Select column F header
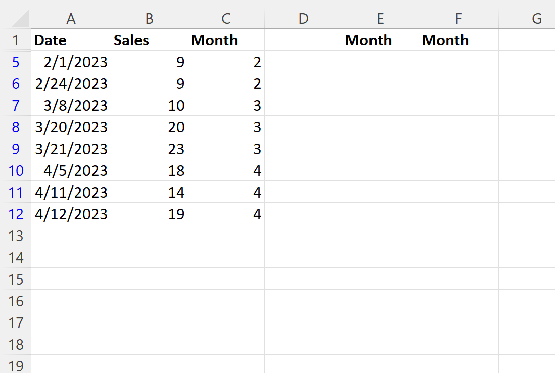555x373 pixels. point(459,18)
